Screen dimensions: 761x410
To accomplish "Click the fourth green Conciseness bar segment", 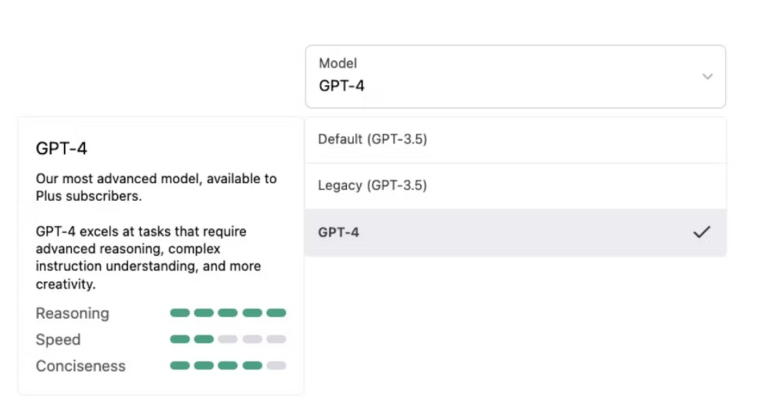I will coord(252,365).
